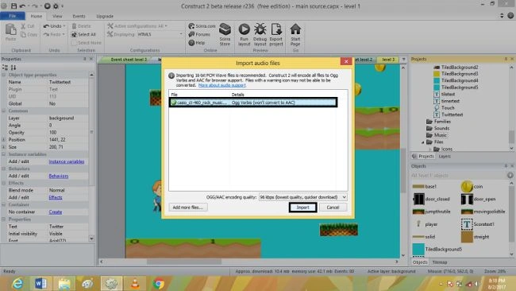This screenshot has height=291, width=516.
Task: Open the Behaviors link
Action: [59, 176]
